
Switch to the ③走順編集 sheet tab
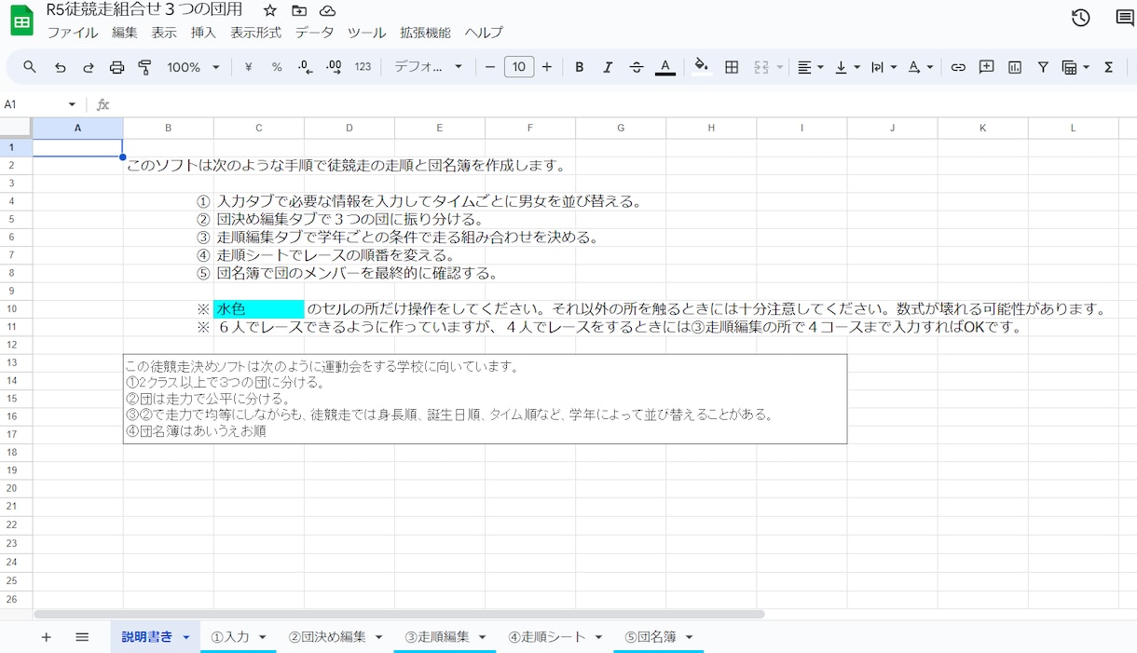(436, 637)
